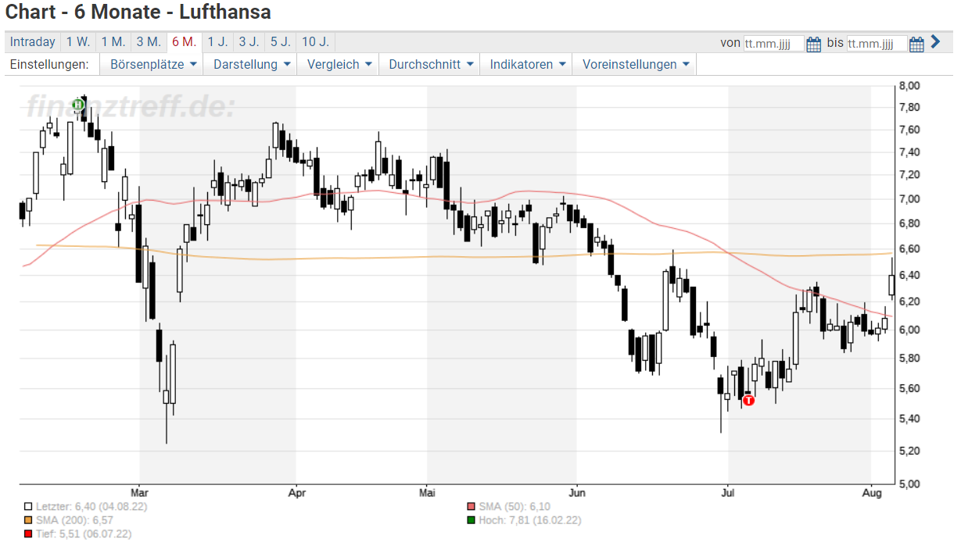Click the Einstellungen: label
Image resolution: width=961 pixels, height=553 pixels.
click(x=49, y=65)
